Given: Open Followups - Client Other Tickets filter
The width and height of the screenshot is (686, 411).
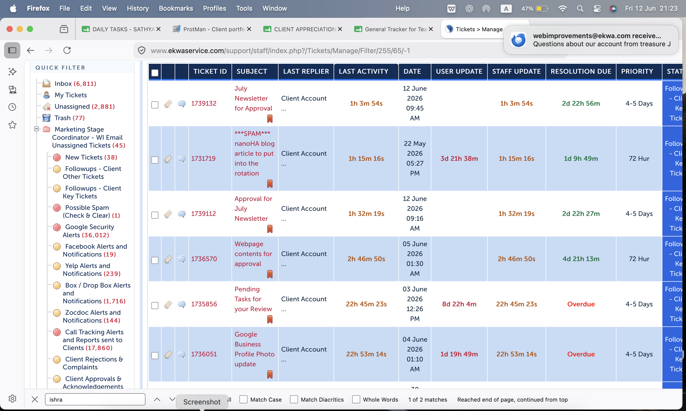Looking at the screenshot, I should pos(92,172).
